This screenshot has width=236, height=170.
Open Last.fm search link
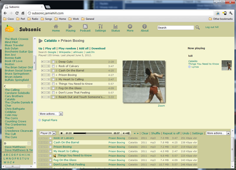[x=90, y=52]
